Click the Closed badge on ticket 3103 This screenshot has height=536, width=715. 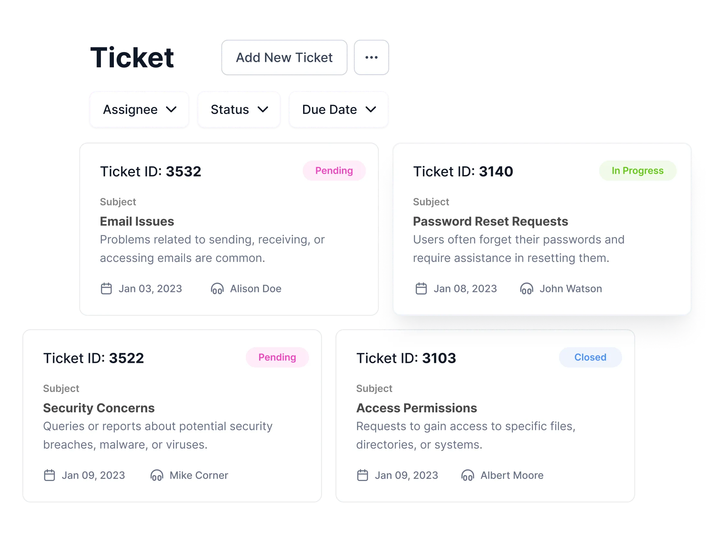pos(590,357)
